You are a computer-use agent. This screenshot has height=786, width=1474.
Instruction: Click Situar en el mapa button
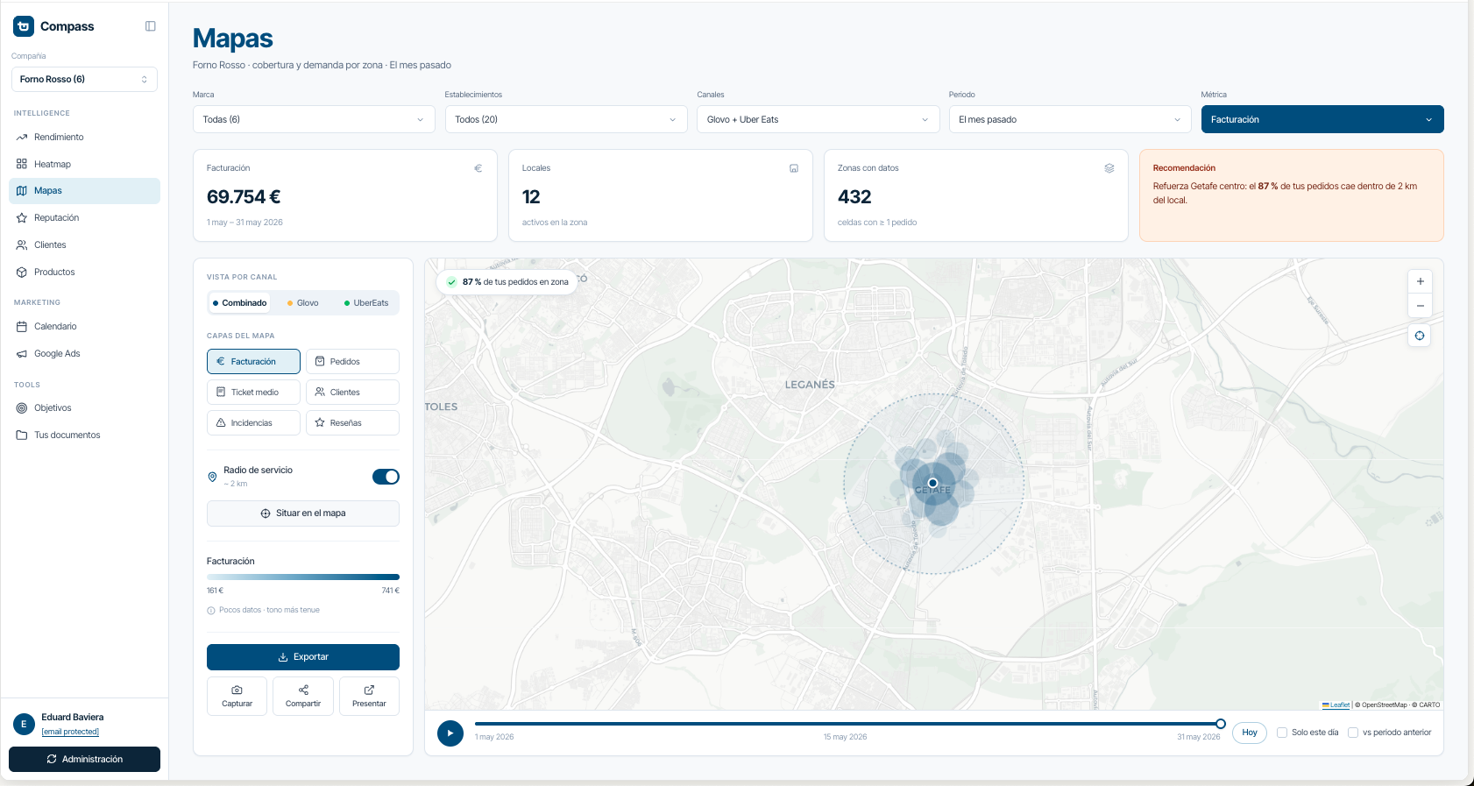pos(303,513)
